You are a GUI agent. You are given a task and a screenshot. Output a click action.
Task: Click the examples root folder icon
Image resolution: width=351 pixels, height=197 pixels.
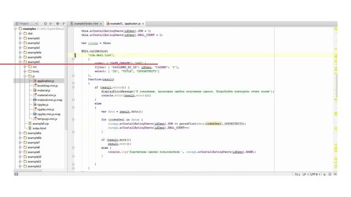click(x=21, y=29)
